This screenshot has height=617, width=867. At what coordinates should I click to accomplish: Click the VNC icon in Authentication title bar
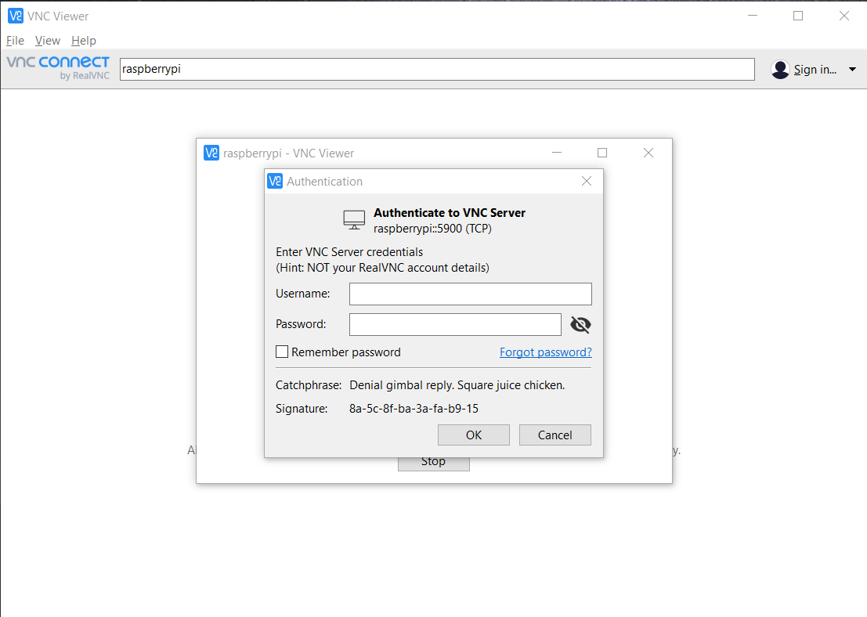[x=275, y=181]
